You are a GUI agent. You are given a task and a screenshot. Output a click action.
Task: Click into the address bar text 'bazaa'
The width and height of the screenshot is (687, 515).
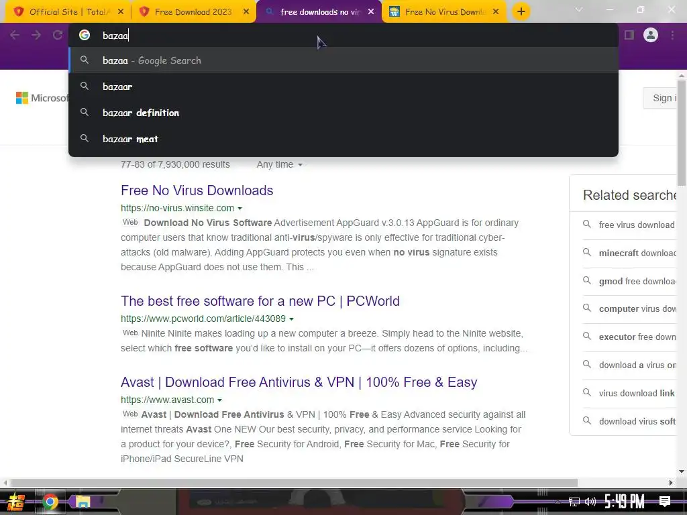click(x=115, y=36)
